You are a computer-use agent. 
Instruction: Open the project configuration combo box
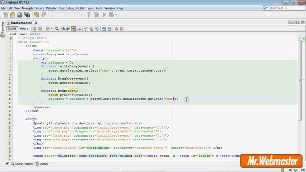tap(67, 15)
